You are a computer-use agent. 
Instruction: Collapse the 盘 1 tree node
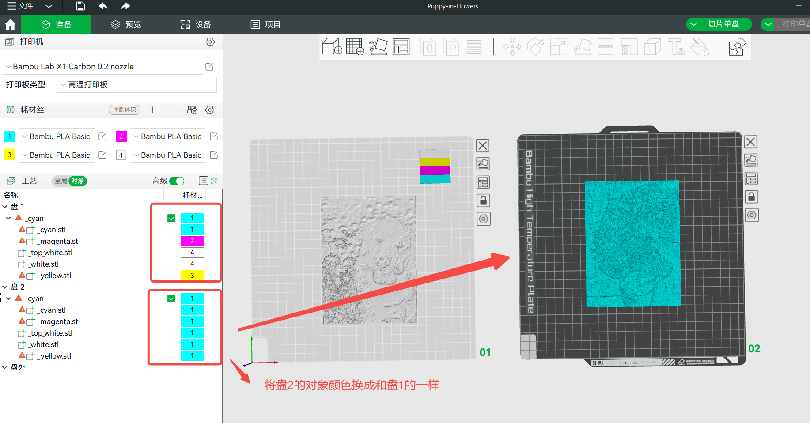[x=5, y=207]
